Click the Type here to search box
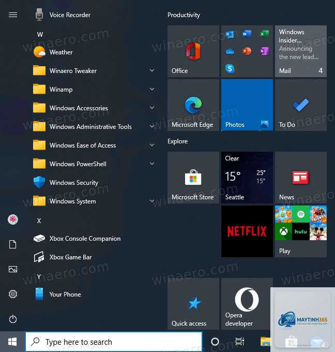This screenshot has width=335, height=352. click(x=114, y=342)
